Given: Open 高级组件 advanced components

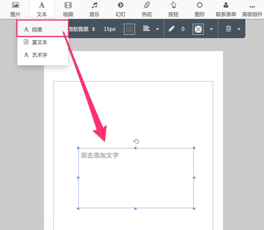Looking at the screenshot, I should coord(252,9).
